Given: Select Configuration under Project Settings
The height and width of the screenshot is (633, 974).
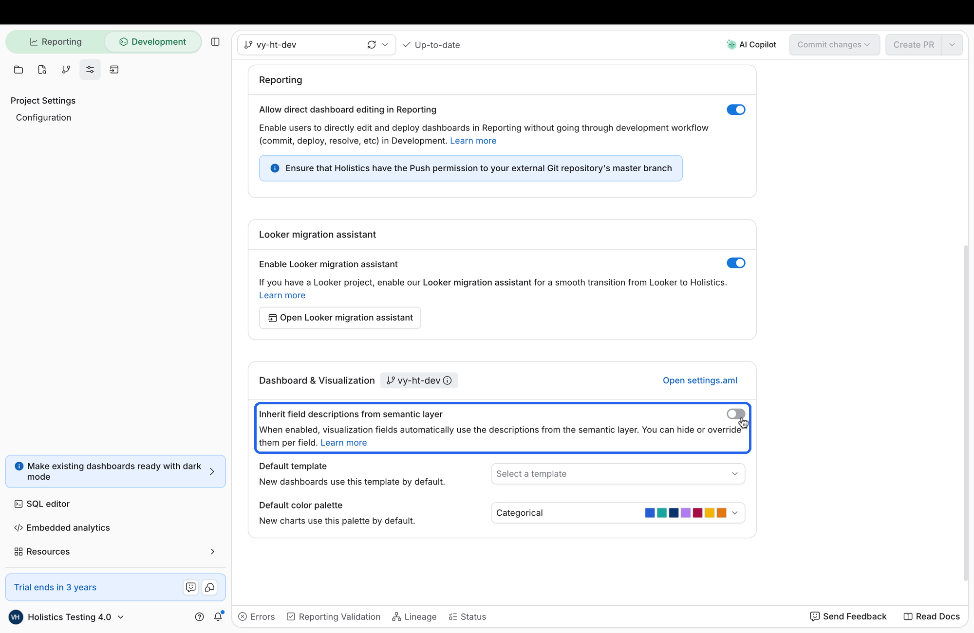Looking at the screenshot, I should [x=43, y=118].
